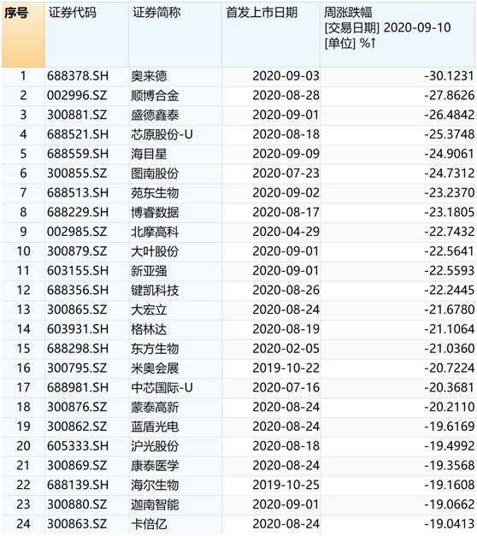Image resolution: width=477 pixels, height=536 pixels.
Task: Click stock name 蒙泰高新
Action: coord(155,408)
